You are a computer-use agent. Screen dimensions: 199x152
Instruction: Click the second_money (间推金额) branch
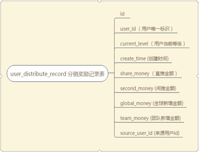pyautogui.click(x=148, y=89)
